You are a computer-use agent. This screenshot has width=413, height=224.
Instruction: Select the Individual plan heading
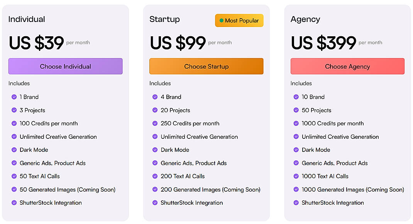(x=26, y=19)
